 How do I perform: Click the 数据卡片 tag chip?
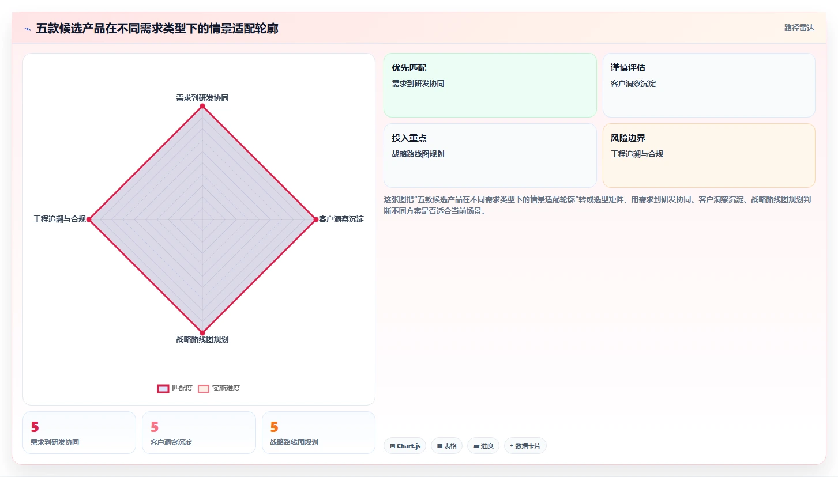point(525,446)
